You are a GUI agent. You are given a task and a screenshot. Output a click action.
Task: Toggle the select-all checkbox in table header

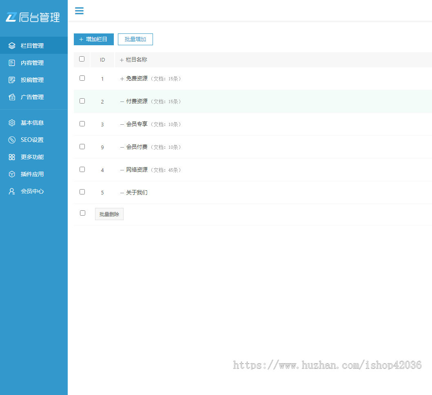[x=82, y=59]
